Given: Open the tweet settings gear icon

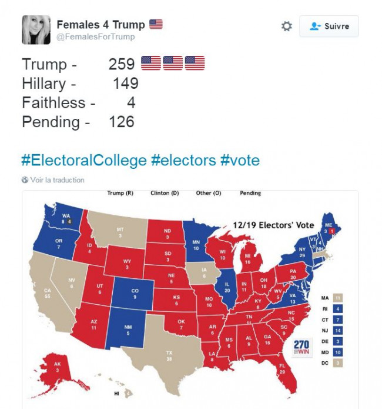Looking at the screenshot, I should click(287, 26).
